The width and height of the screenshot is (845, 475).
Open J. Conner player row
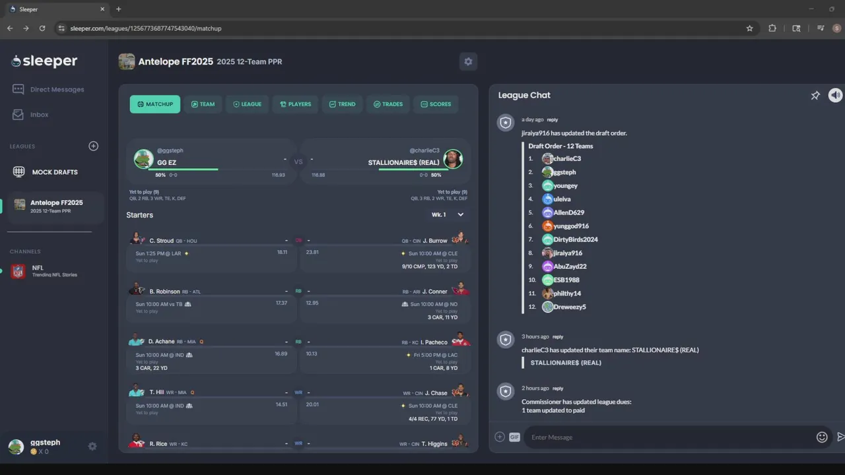pyautogui.click(x=386, y=302)
